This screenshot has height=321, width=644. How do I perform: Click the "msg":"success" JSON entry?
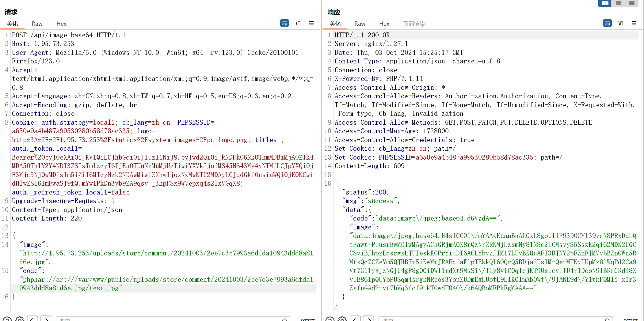tap(371, 201)
